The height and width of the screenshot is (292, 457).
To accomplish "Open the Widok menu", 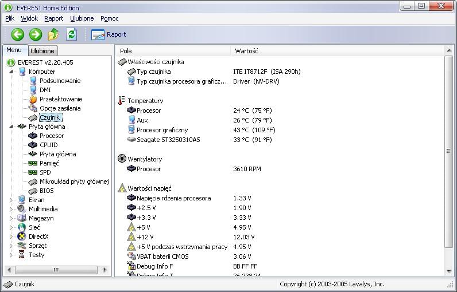I will pos(29,18).
